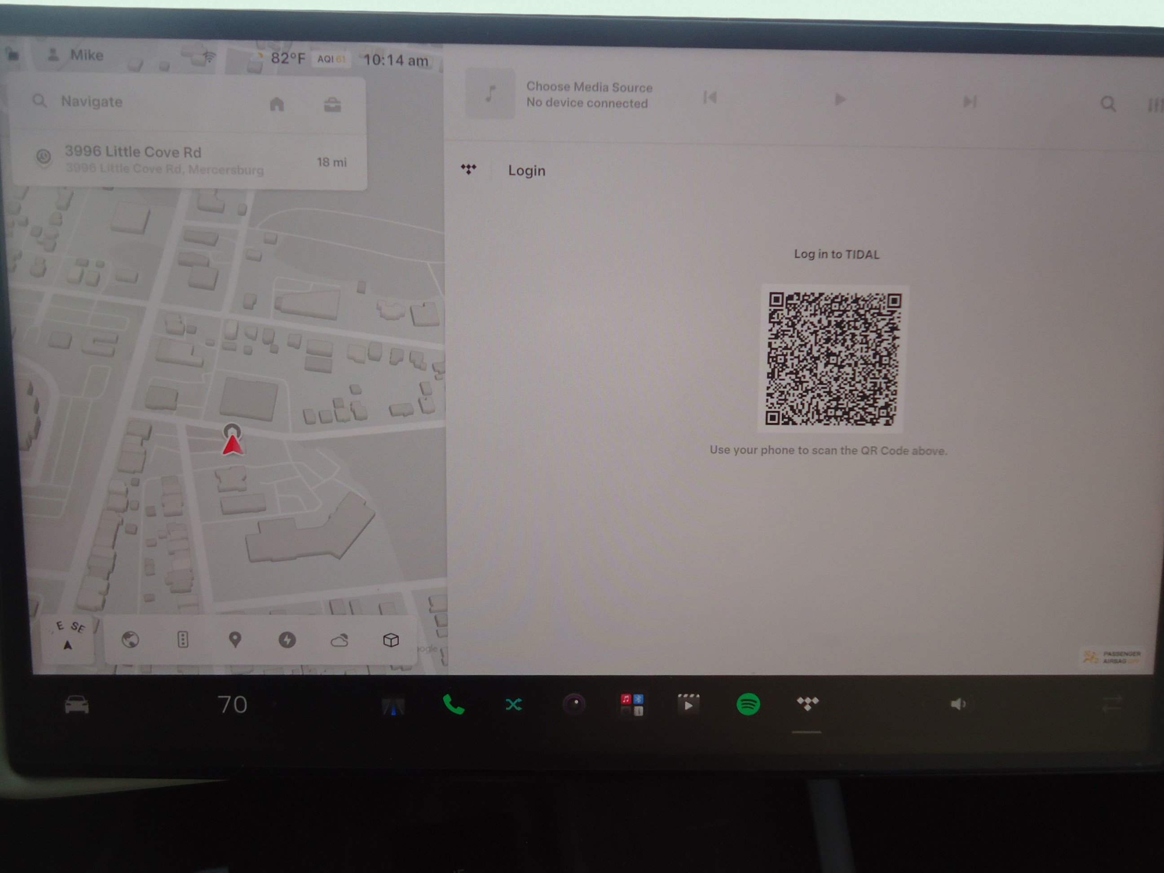Tap the Passenger Airbag status indicator

coord(1111,657)
